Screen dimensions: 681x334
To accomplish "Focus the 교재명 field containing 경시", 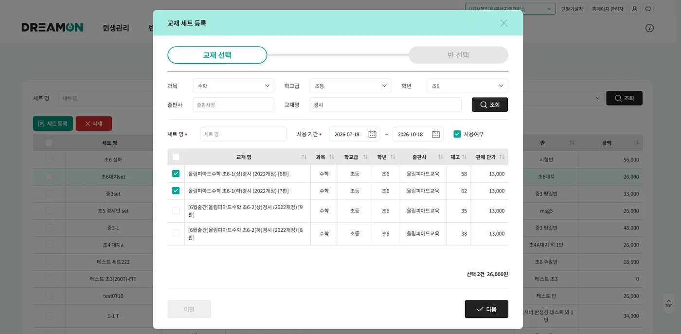I will coord(386,105).
